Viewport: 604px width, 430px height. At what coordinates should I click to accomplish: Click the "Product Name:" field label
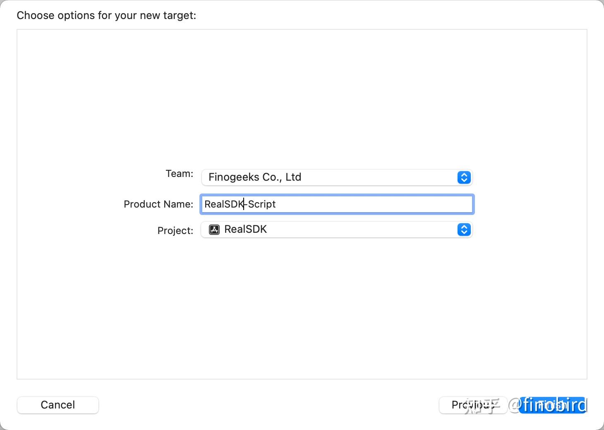(x=158, y=204)
